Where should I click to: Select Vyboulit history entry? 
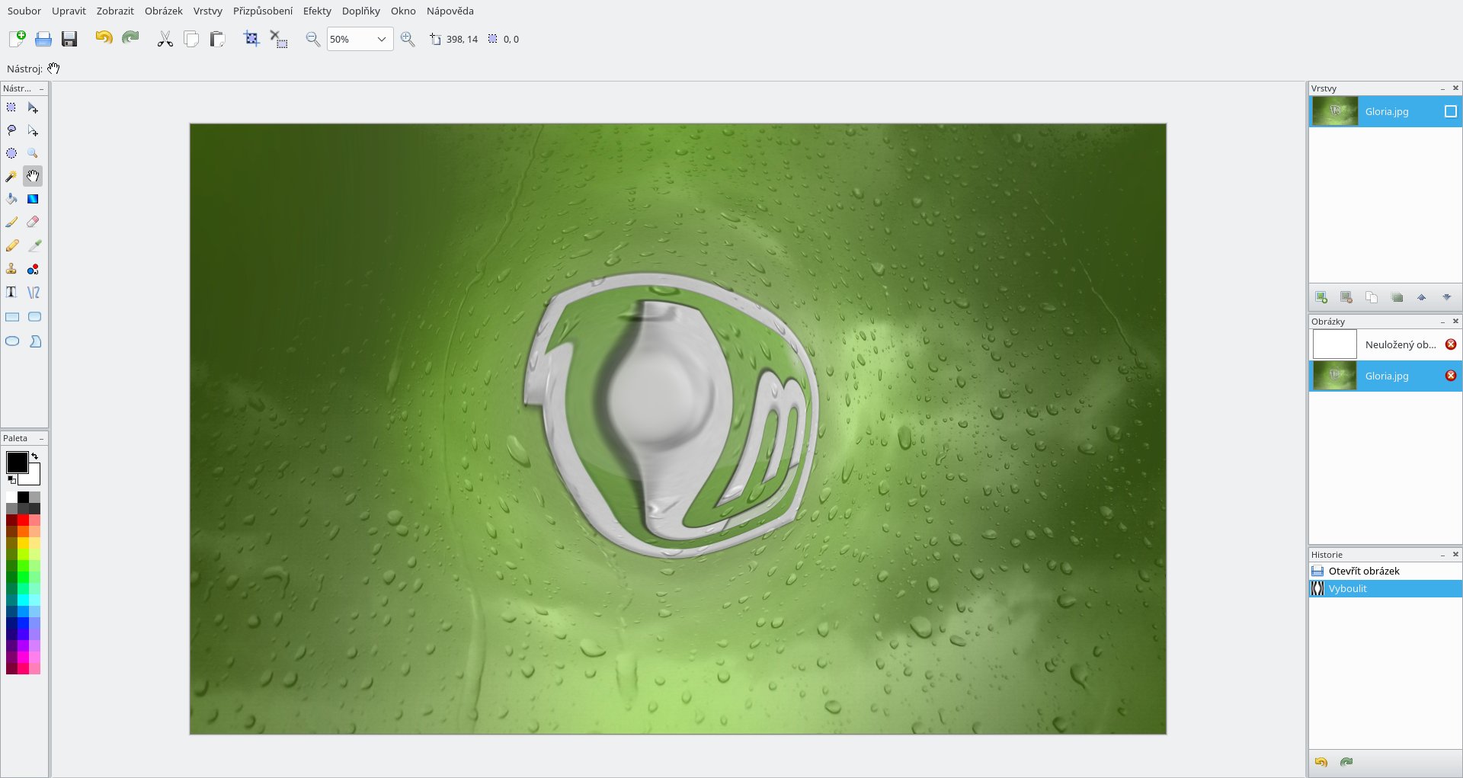[1385, 588]
